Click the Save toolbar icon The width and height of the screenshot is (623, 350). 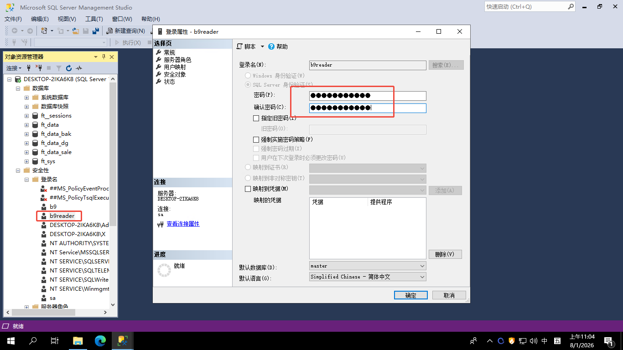tap(86, 31)
